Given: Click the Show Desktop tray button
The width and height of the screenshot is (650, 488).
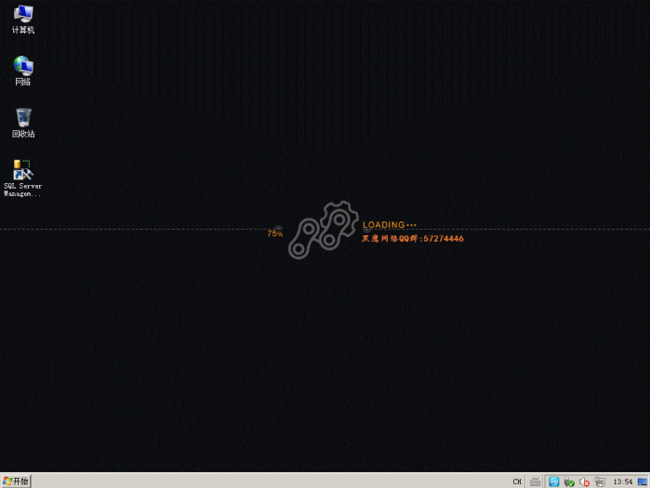Looking at the screenshot, I should pyautogui.click(x=643, y=481).
